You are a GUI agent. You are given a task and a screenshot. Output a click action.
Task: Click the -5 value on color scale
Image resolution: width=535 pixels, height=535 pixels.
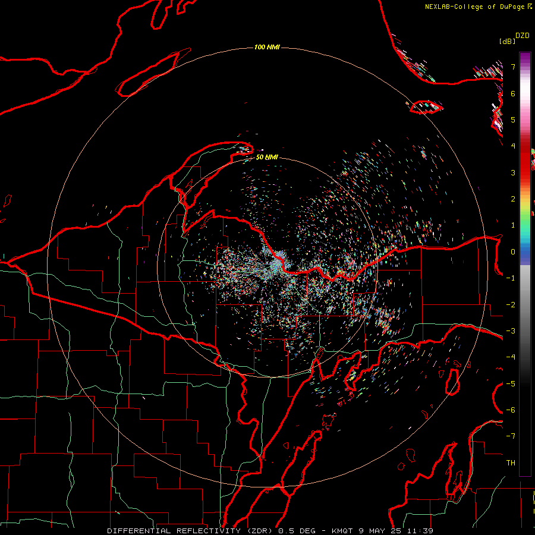coord(511,384)
